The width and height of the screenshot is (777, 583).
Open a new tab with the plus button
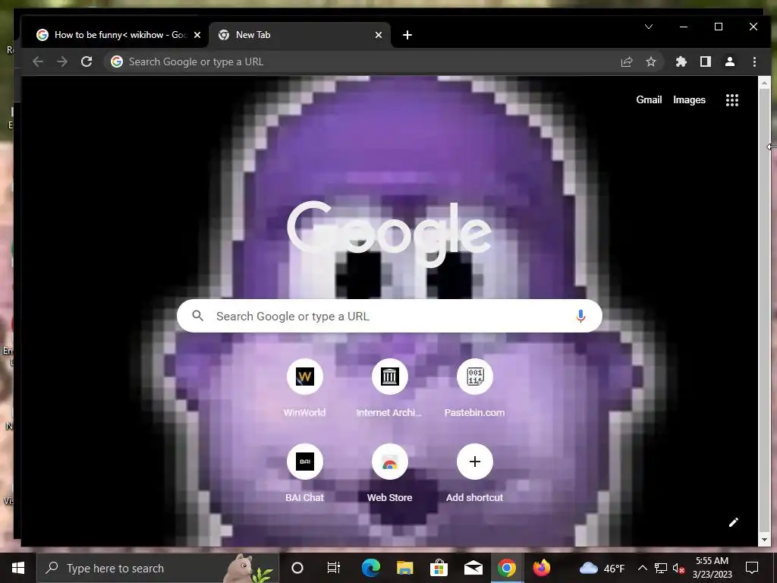(407, 35)
